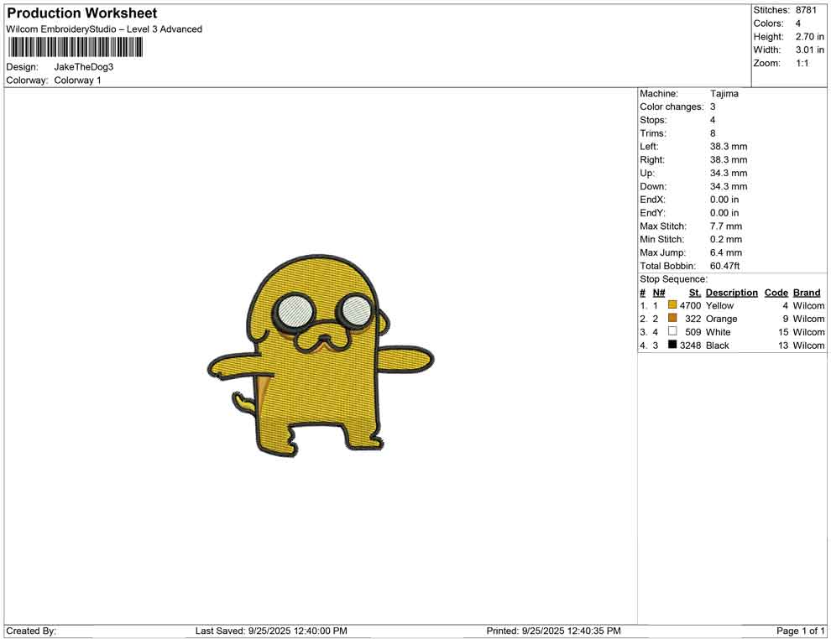Viewport: 831px width, 639px height.
Task: Click the 'EndX:' label
Action: tap(652, 200)
